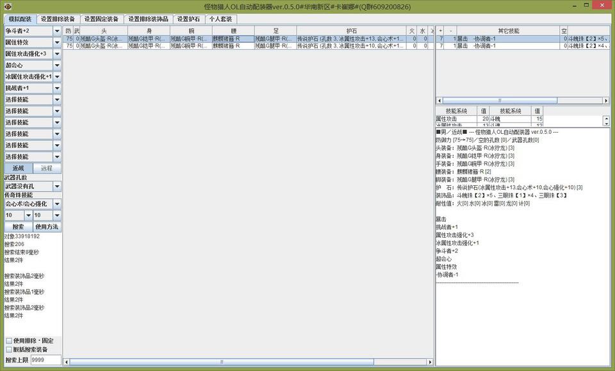
Task: Click the 手装备 line in the detail panel
Action: 475,163
